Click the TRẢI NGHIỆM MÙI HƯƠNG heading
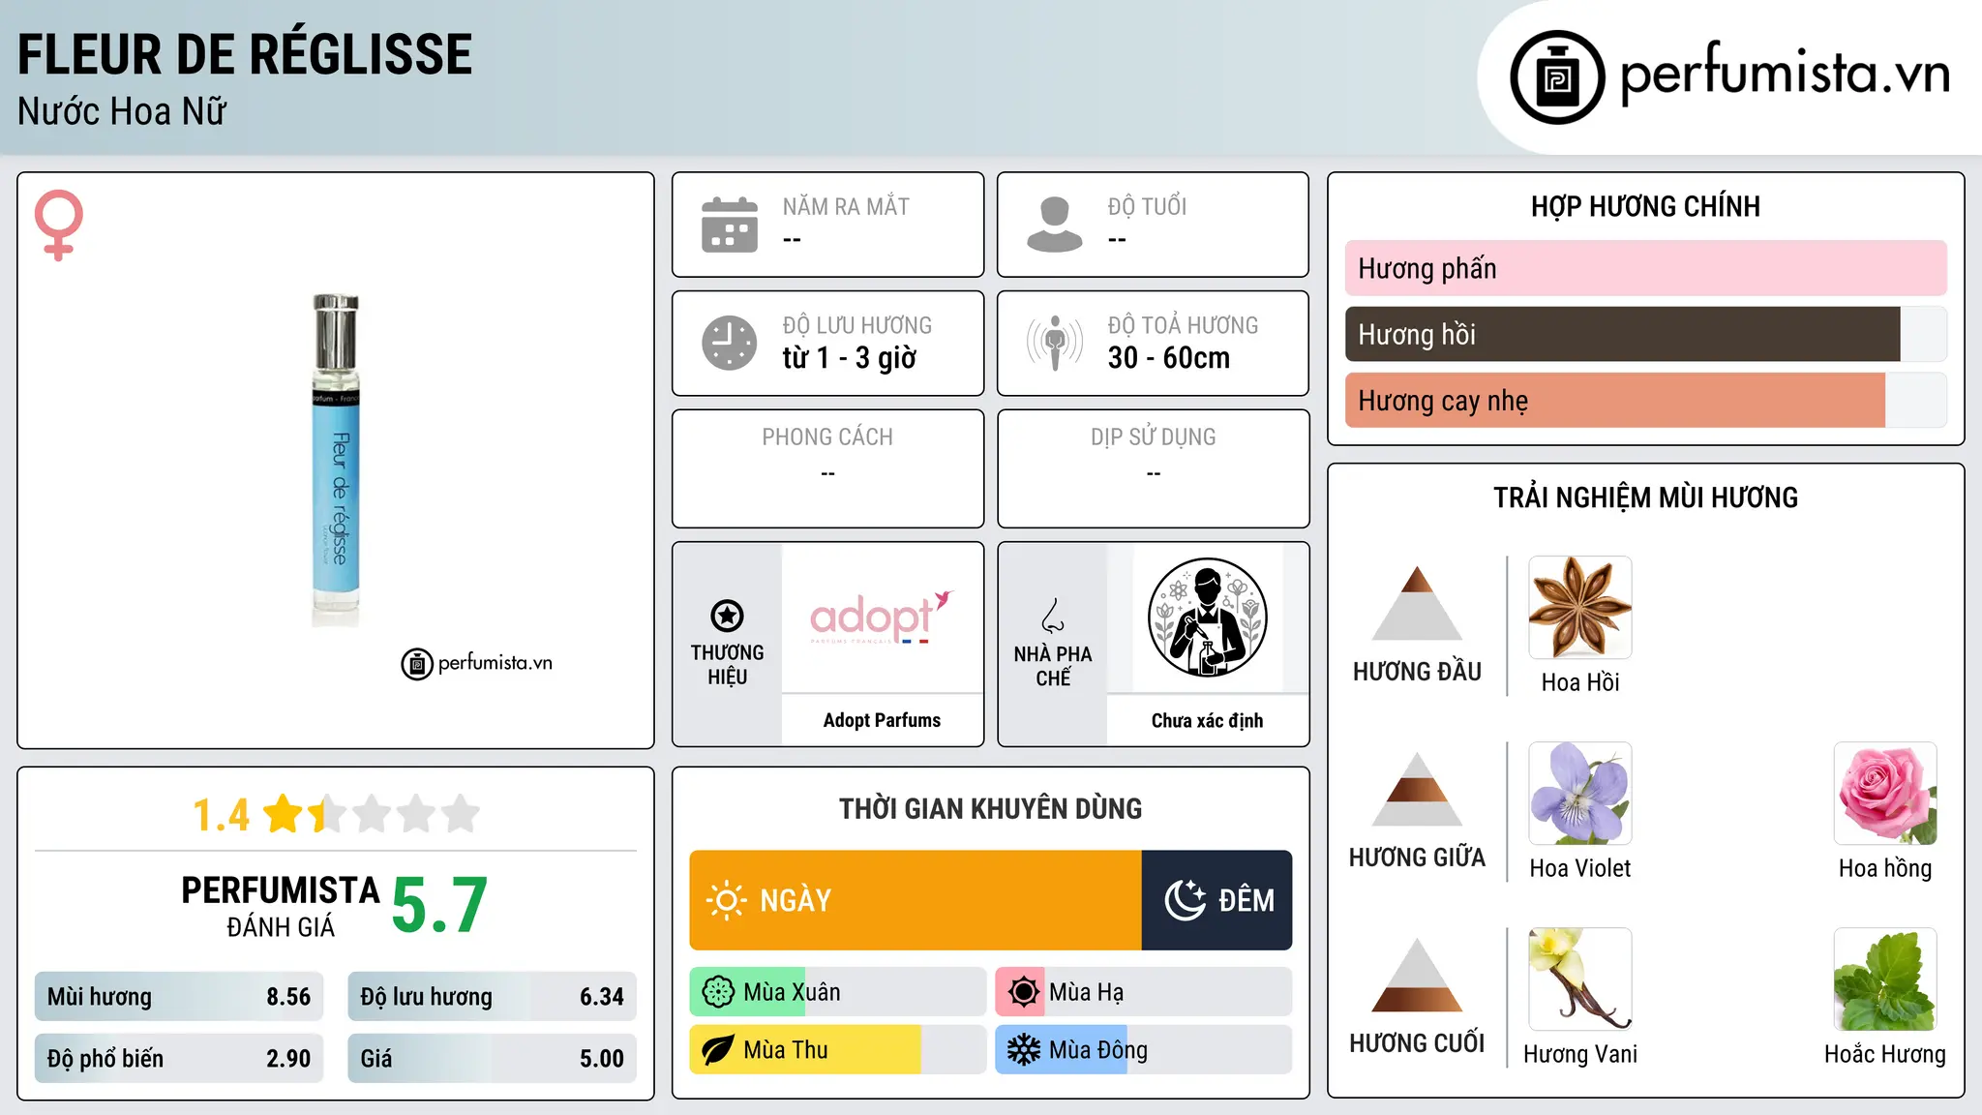 coord(1645,497)
